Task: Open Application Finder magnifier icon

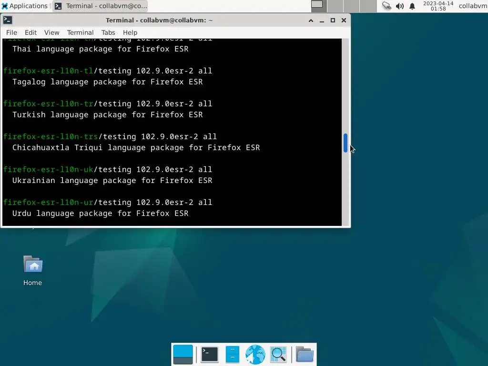Action: coord(278,355)
